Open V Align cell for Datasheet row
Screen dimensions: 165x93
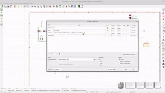[119, 36]
